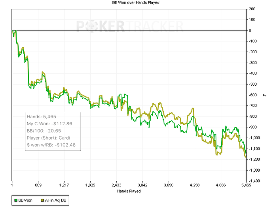Screen dimensions: 277x207
Task: Select the All-In Adj BB legend label
Action: click(55, 200)
